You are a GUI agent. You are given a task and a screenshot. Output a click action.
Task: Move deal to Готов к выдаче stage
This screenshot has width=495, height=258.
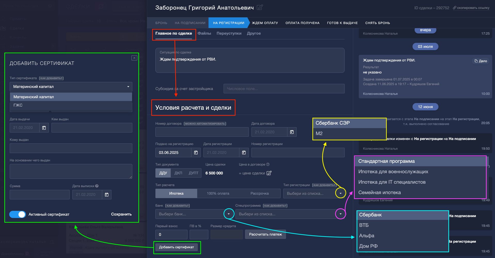coord(342,23)
